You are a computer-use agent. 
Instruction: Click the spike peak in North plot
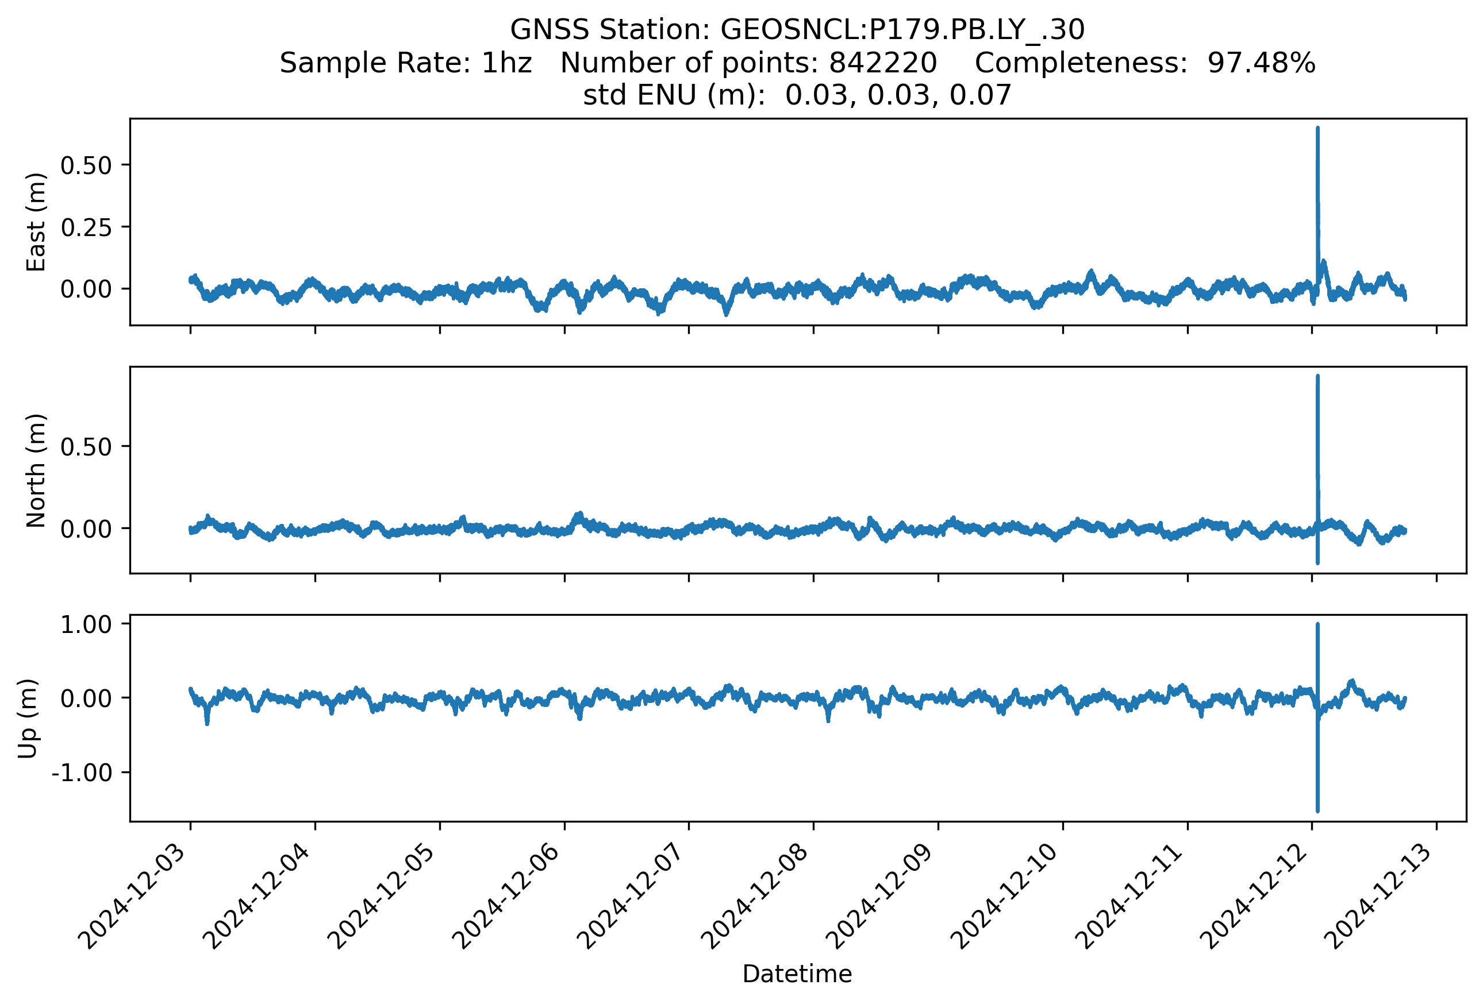pyautogui.click(x=1317, y=377)
